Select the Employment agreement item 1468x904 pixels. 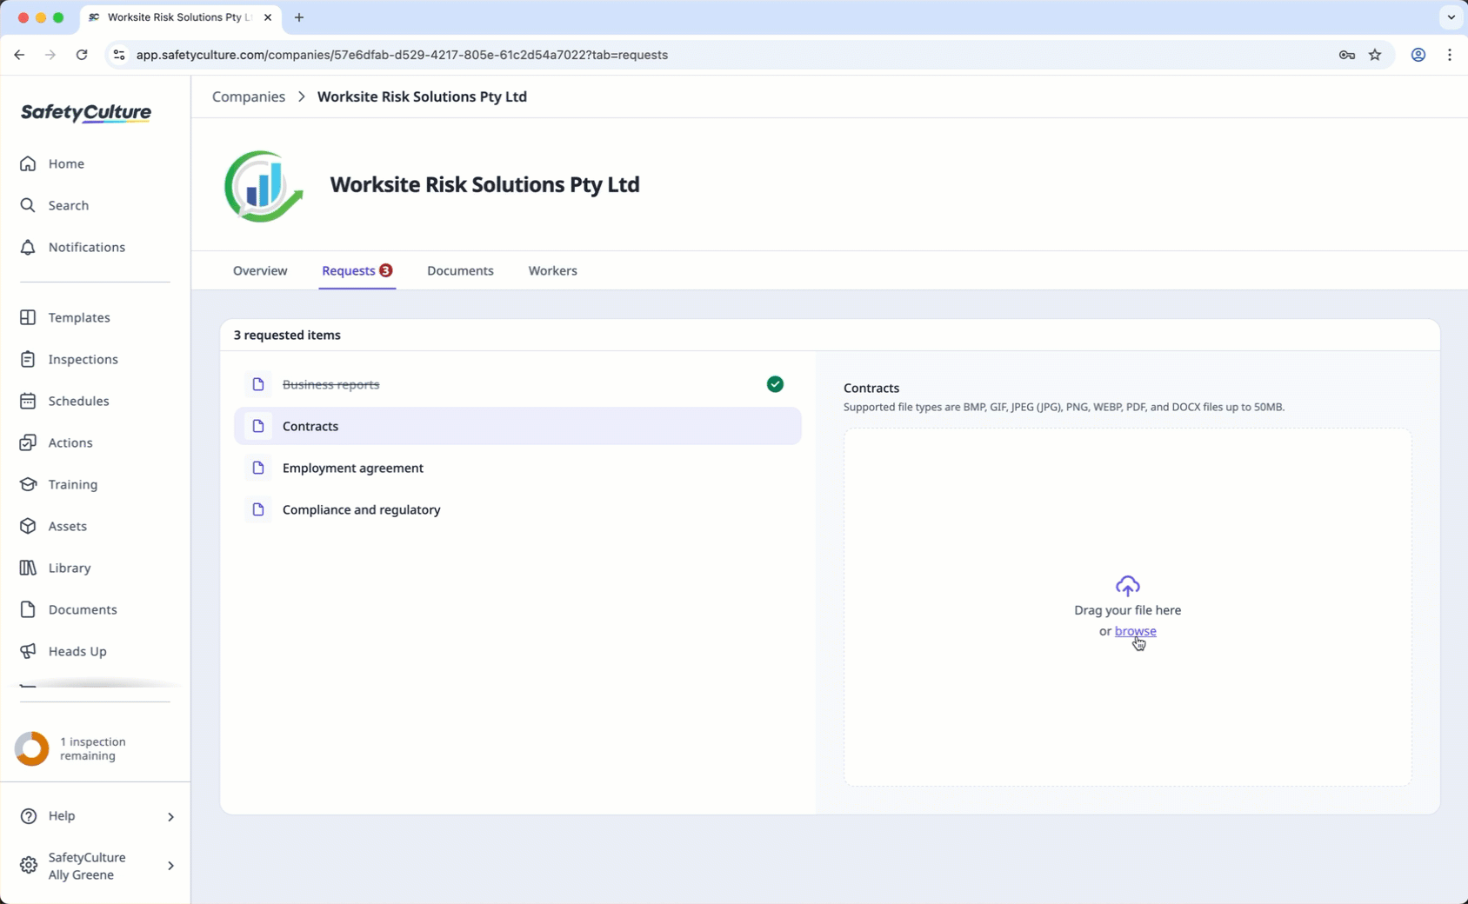pyautogui.click(x=517, y=468)
